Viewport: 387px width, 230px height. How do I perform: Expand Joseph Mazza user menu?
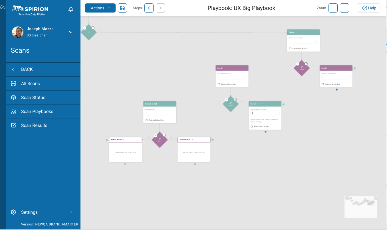pyautogui.click(x=71, y=32)
